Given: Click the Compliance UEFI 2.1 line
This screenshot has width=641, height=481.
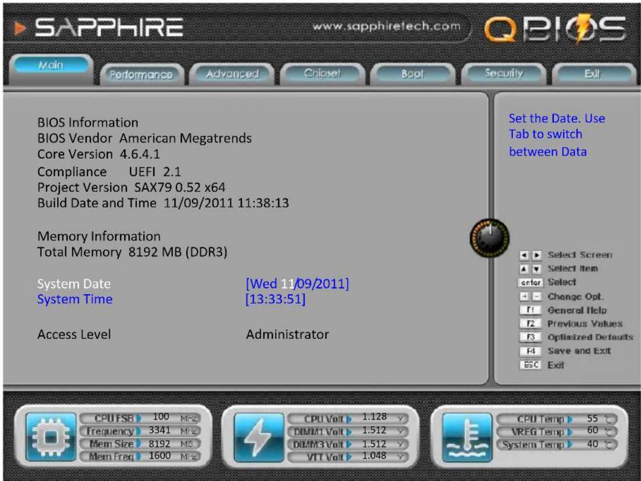Looking at the screenshot, I should click(x=110, y=173).
